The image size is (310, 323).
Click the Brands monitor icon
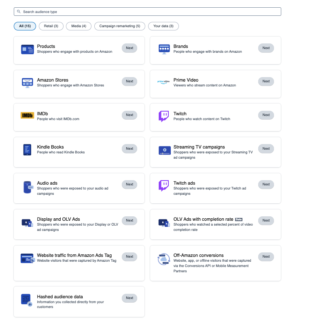pos(164,49)
